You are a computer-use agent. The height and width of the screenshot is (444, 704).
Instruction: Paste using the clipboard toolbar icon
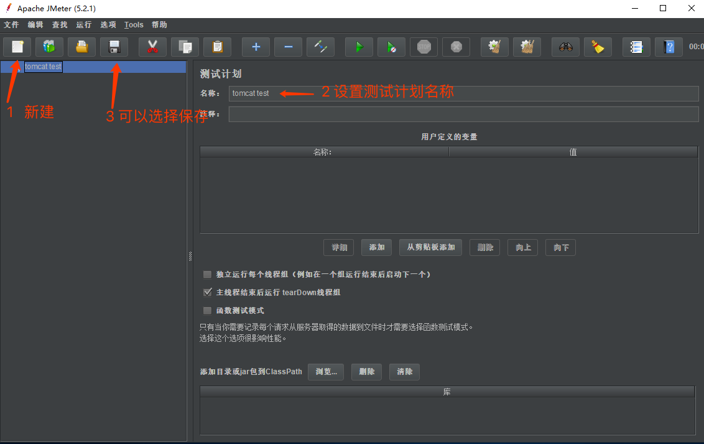(217, 47)
